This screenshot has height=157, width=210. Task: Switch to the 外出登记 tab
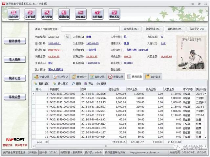60,77
